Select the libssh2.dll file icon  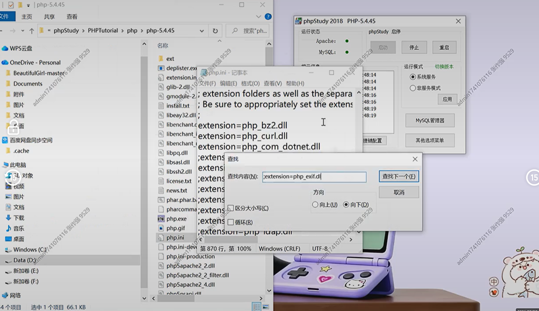click(161, 171)
